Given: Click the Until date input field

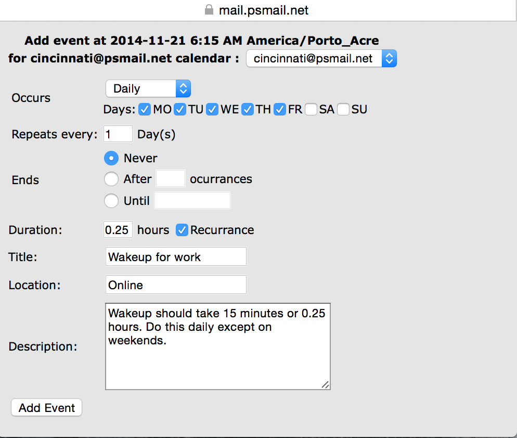Looking at the screenshot, I should click(x=192, y=200).
